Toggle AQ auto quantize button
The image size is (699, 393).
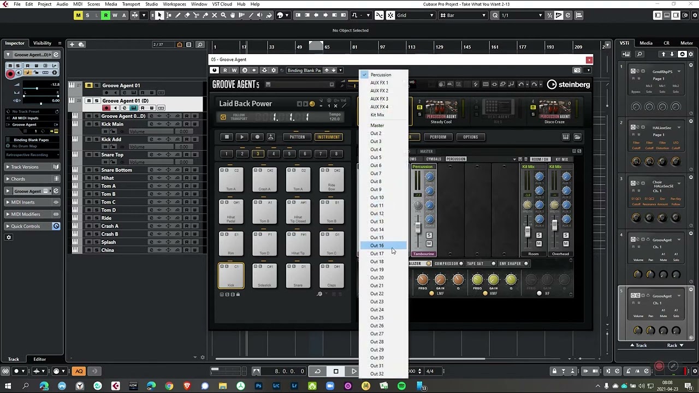[x=79, y=371]
